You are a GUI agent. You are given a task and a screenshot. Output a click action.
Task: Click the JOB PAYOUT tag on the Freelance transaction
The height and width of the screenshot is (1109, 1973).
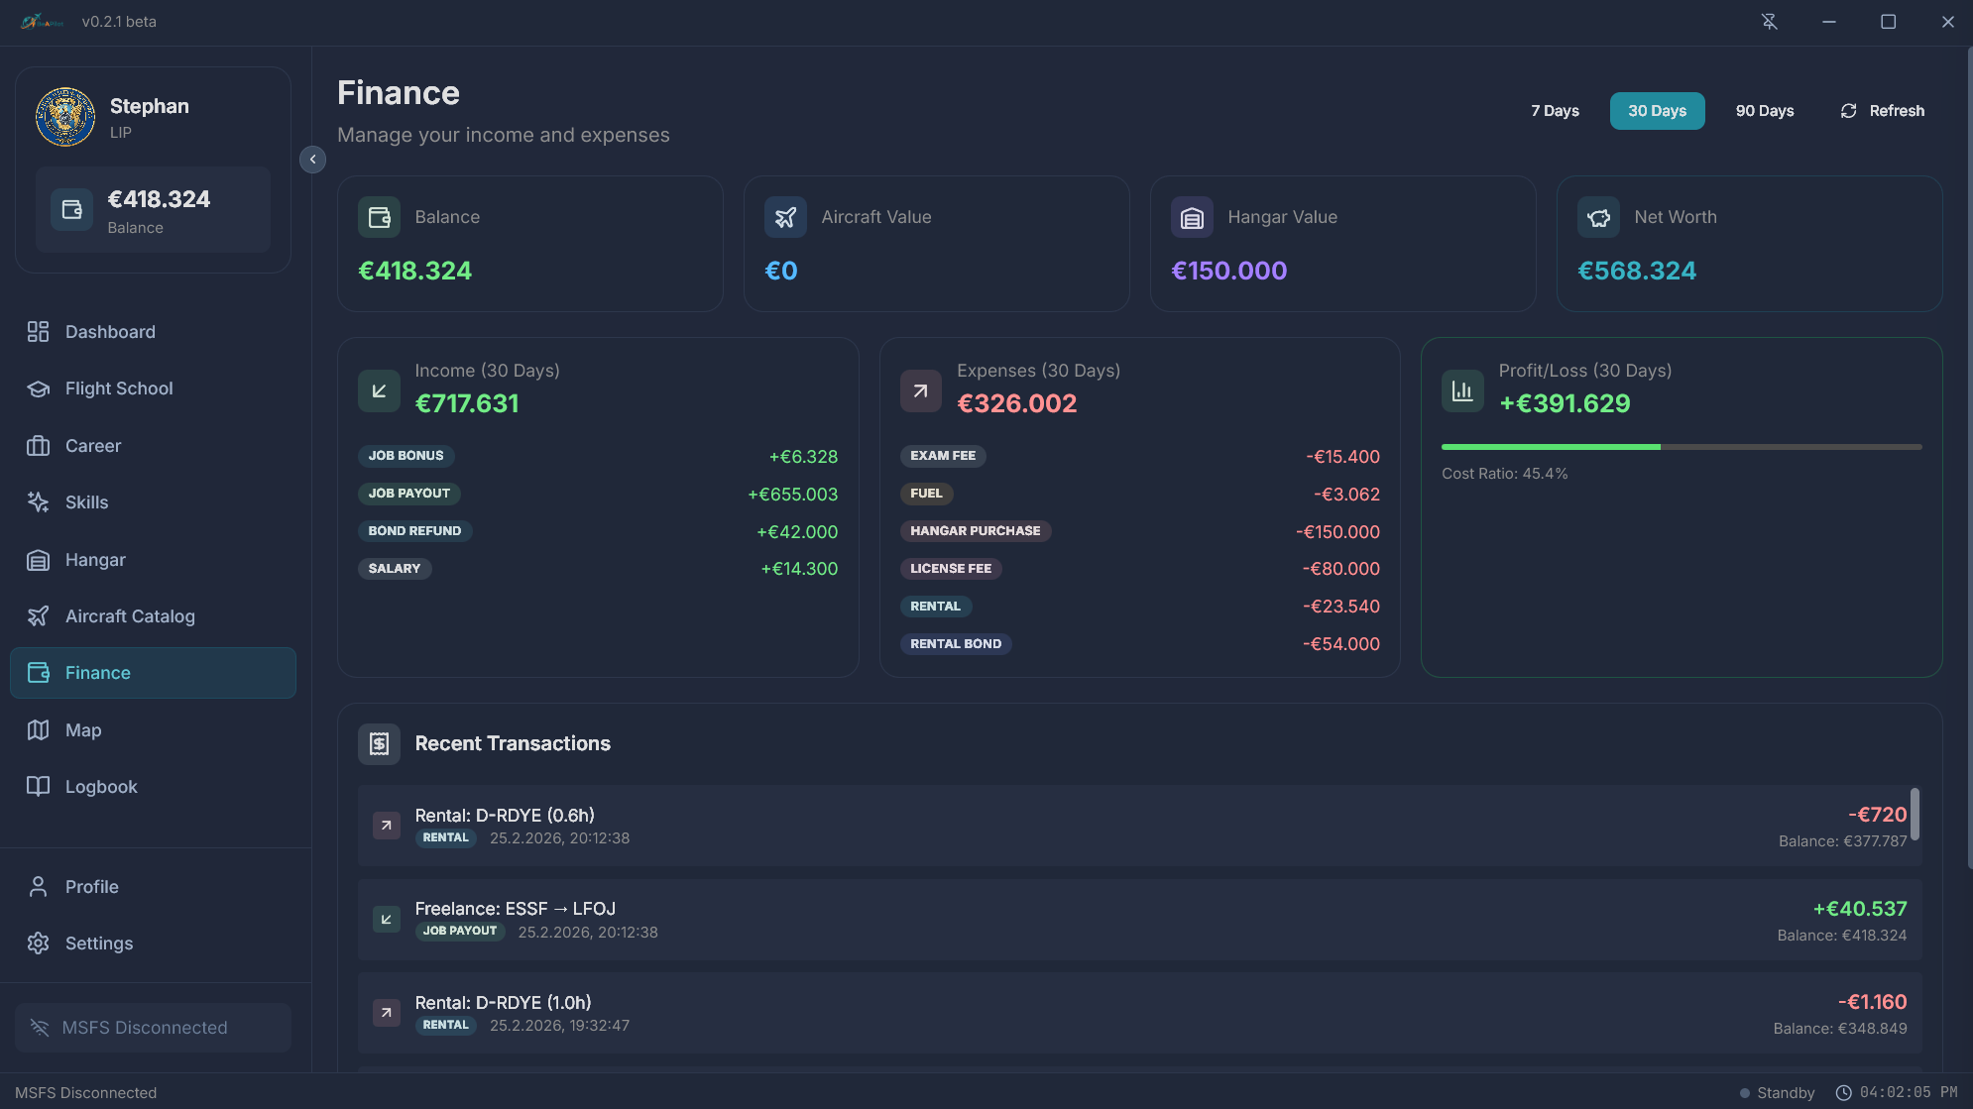(460, 931)
